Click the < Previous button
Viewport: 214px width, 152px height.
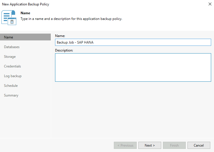tap(125, 145)
